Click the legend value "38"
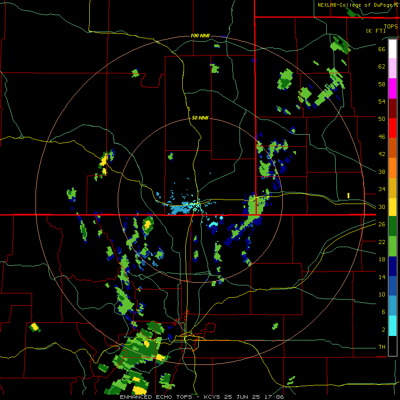 [382, 172]
